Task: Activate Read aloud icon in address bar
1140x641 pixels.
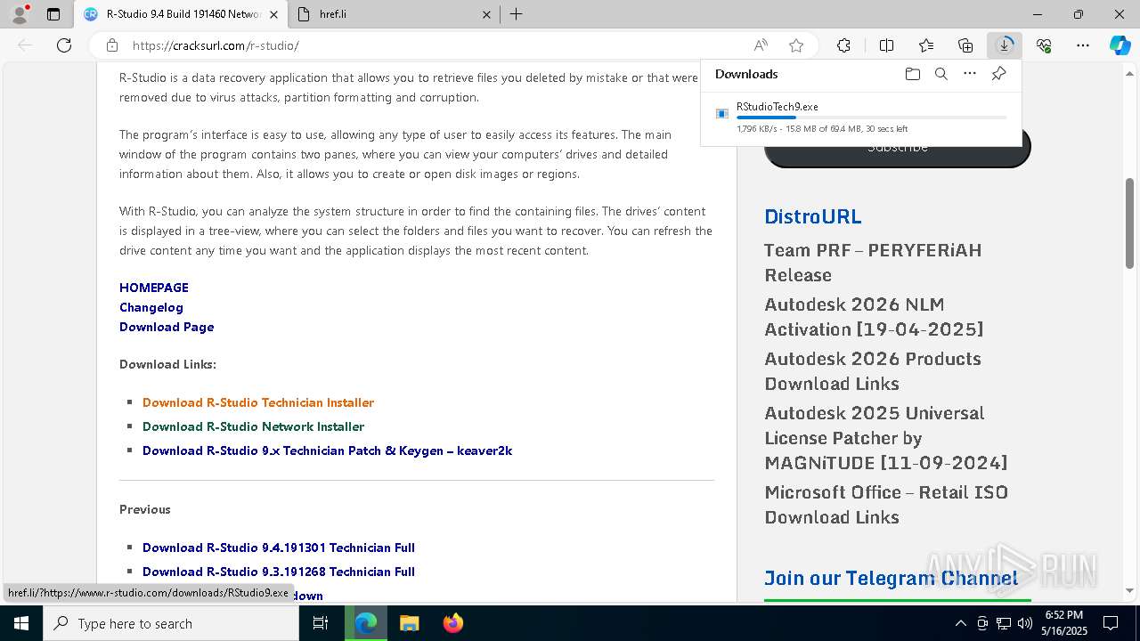Action: tap(761, 45)
